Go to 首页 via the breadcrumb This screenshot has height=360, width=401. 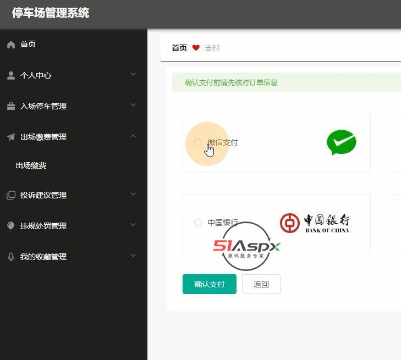point(179,48)
